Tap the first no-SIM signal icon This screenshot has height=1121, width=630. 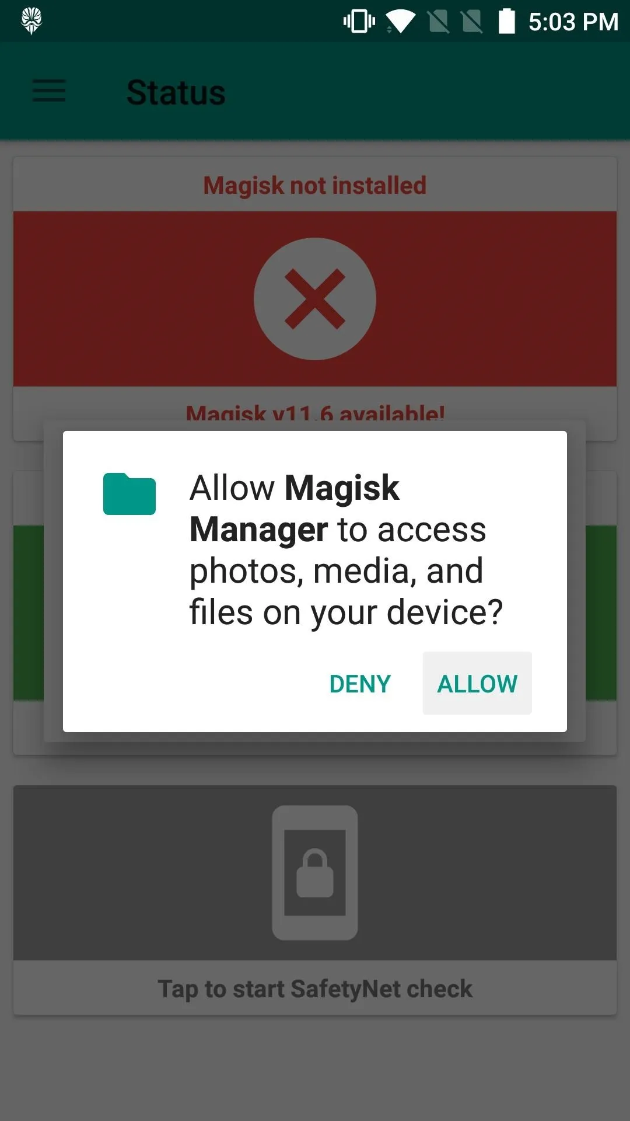pyautogui.click(x=439, y=22)
